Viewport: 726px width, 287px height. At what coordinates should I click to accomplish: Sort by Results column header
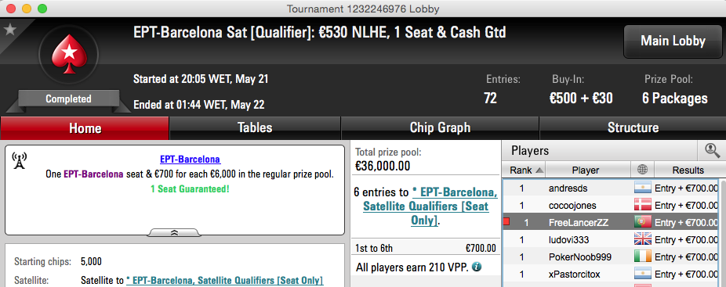(x=688, y=170)
